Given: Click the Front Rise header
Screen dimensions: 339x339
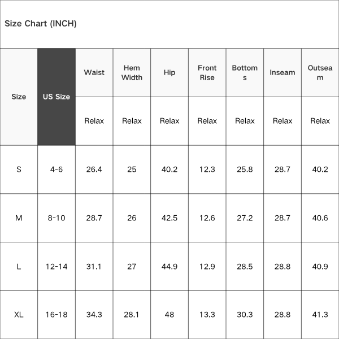Looking at the screenshot, I should click(x=207, y=72).
